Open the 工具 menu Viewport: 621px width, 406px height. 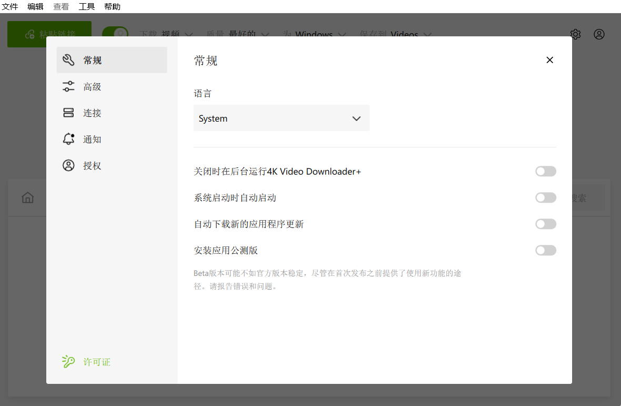coord(87,6)
